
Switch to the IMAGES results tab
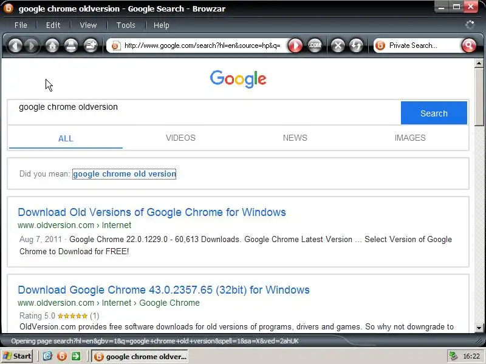click(410, 138)
